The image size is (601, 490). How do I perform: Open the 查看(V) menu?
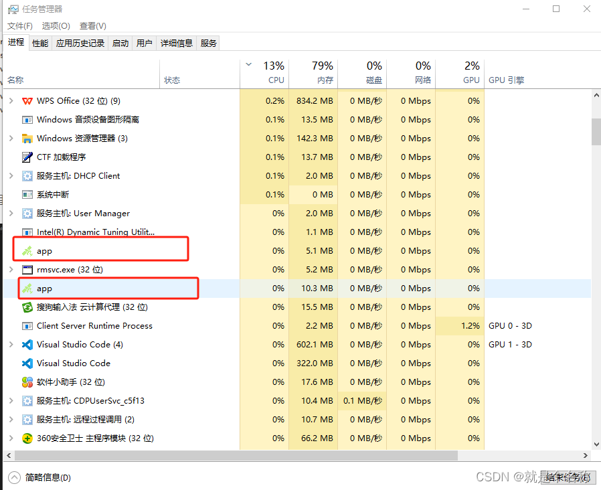click(x=93, y=26)
